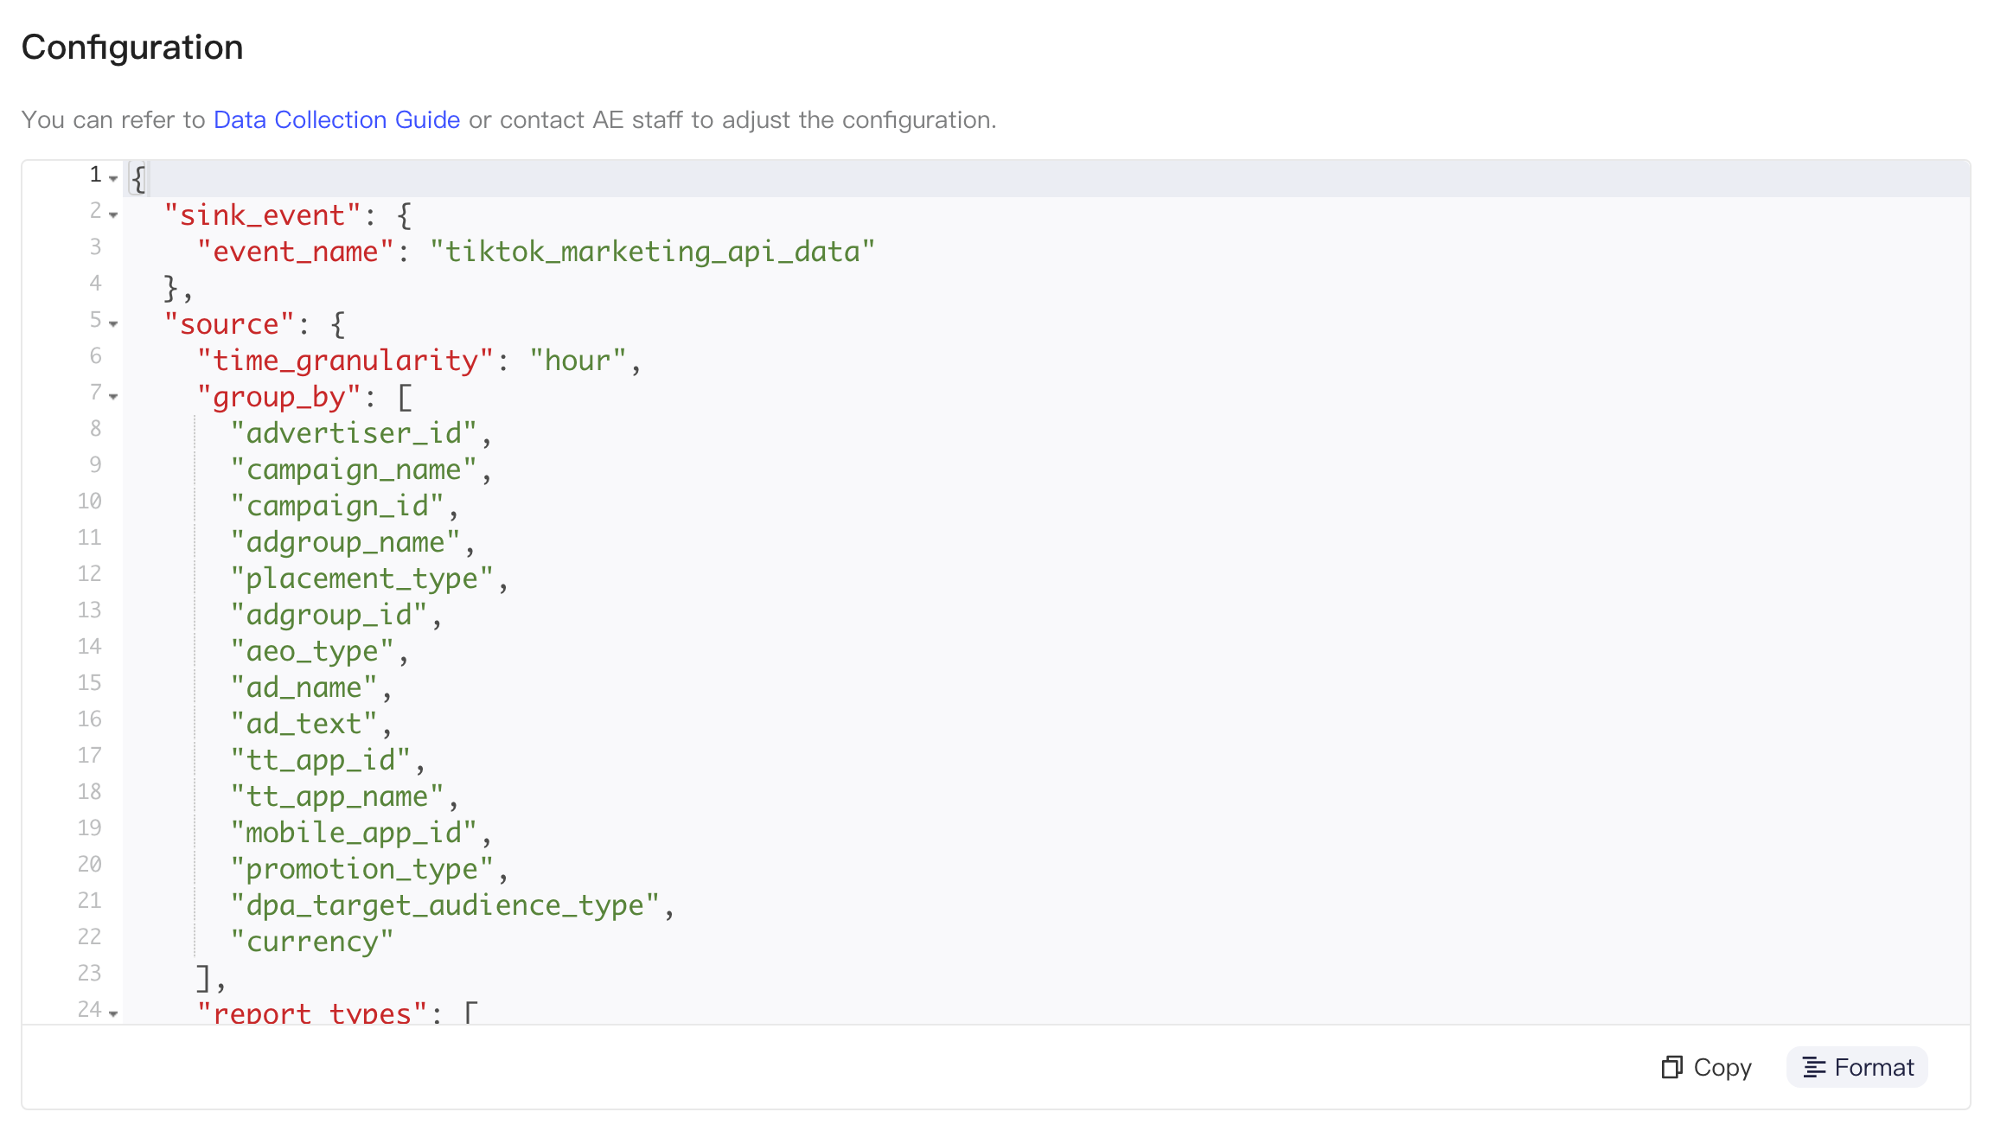Click the "advertiser_id" entry
This screenshot has height=1131, width=1994.
click(x=354, y=433)
